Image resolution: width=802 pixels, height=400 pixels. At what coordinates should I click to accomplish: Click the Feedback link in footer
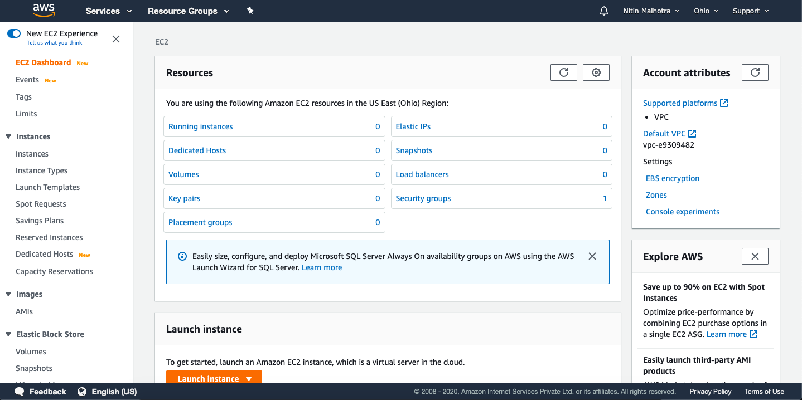[47, 392]
